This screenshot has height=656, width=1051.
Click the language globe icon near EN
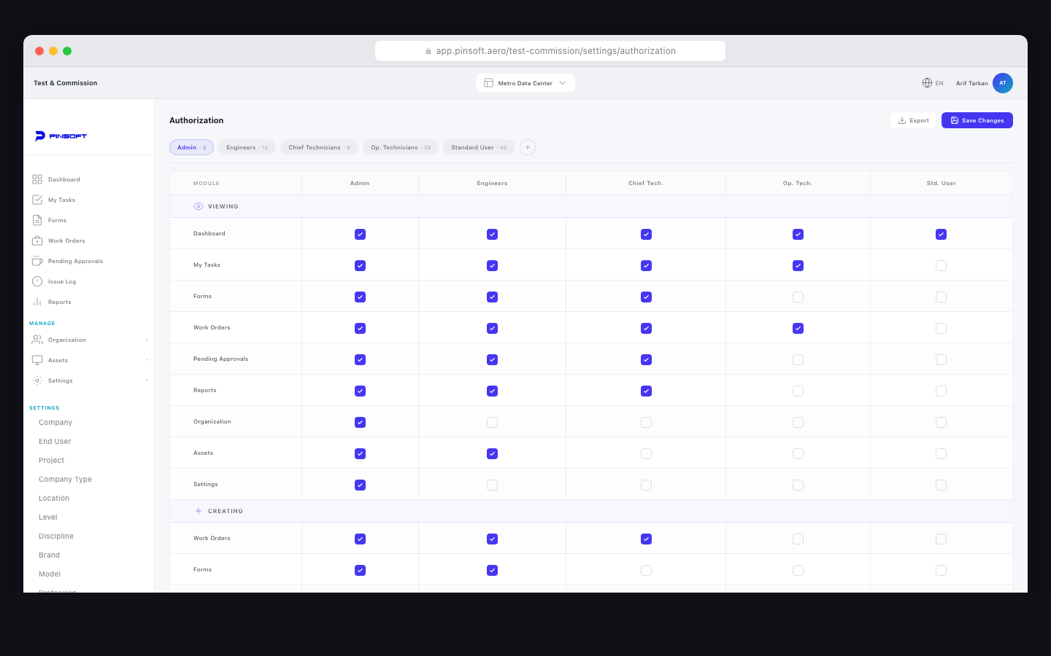point(925,83)
